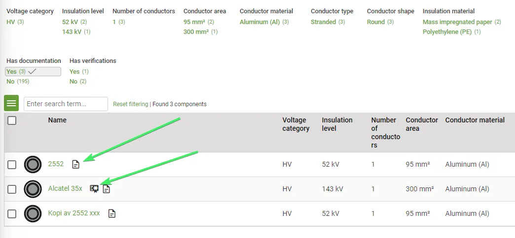Click Reset filtering link

[x=130, y=104]
